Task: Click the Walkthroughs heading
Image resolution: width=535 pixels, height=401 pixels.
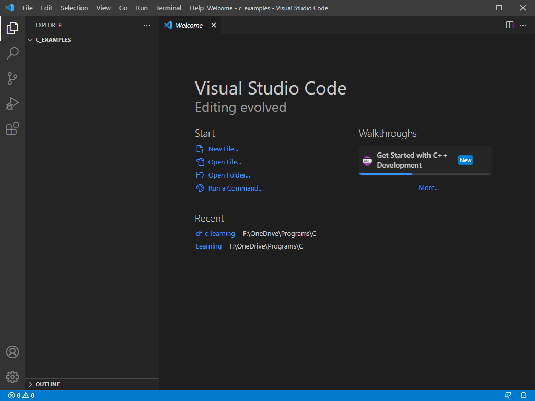Action: pyautogui.click(x=388, y=133)
